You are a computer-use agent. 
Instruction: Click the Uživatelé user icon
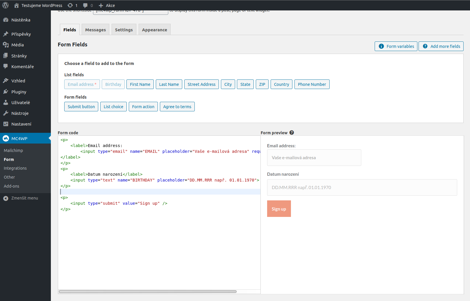[x=6, y=102]
